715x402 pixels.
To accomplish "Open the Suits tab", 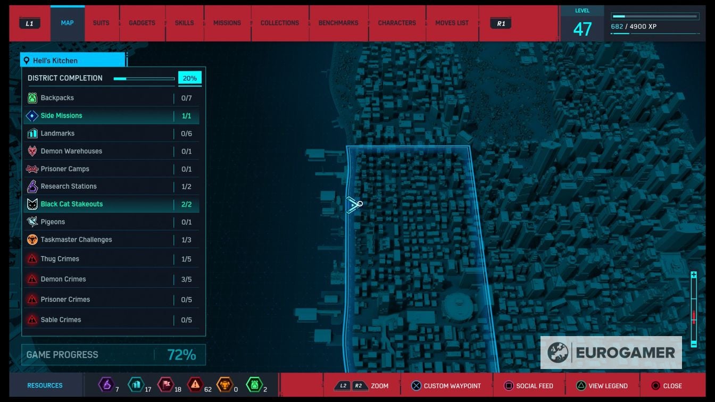I will [101, 23].
